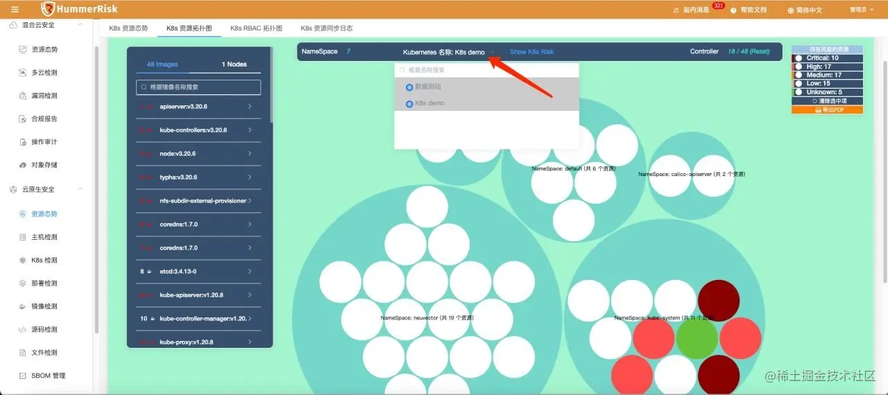
Task: Open 合规报告 in the sidebar
Action: click(44, 119)
